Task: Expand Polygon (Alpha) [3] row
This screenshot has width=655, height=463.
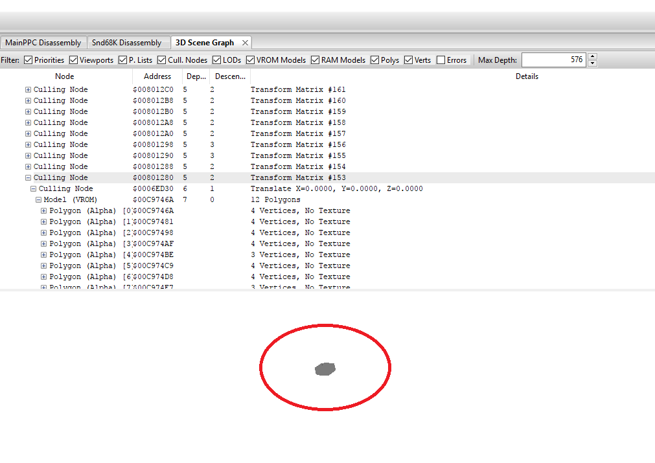Action: (43, 244)
